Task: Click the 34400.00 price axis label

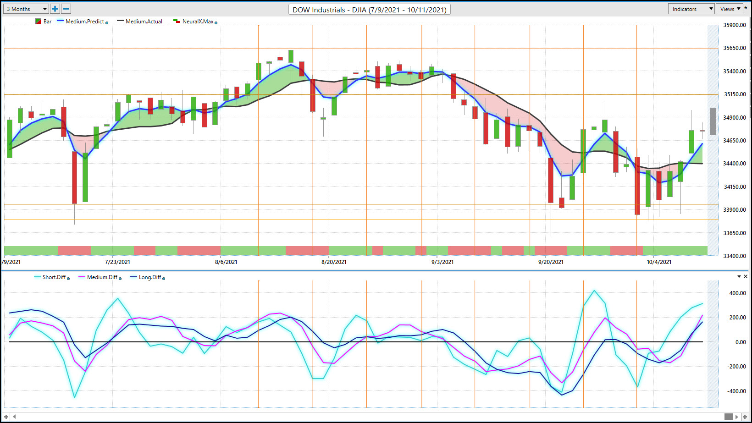Action: pos(735,164)
